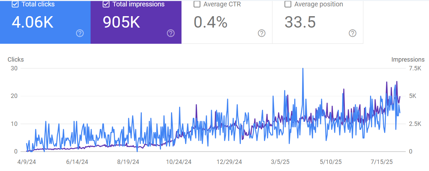Screen dimensions: 429x171
Task: Click the 8/19/24 date label
Action: click(x=128, y=162)
